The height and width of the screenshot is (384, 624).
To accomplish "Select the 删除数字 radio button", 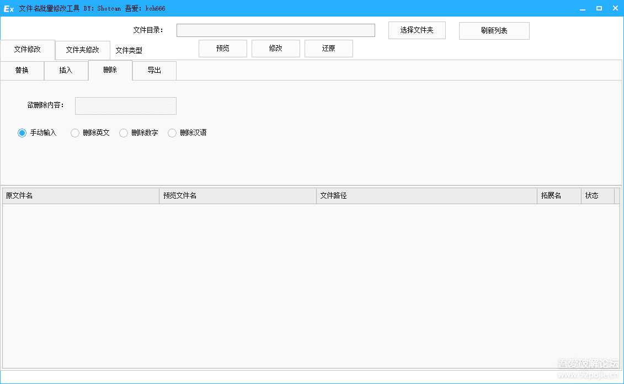I will tap(124, 132).
